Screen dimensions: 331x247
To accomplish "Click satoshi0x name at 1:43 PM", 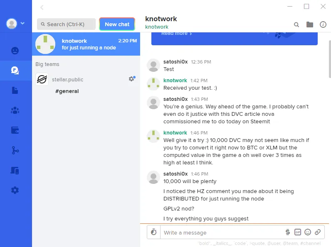I will 175,99.
